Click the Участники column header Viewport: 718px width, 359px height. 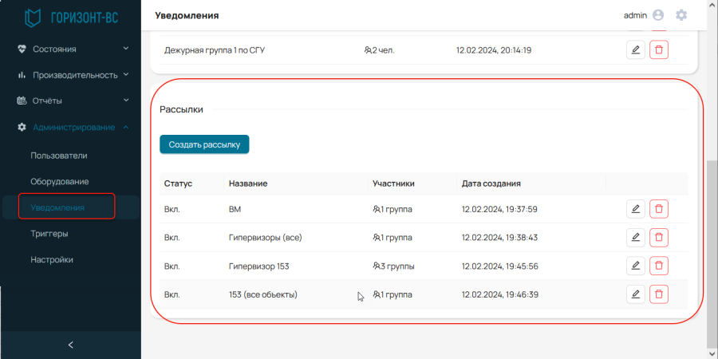pyautogui.click(x=394, y=183)
